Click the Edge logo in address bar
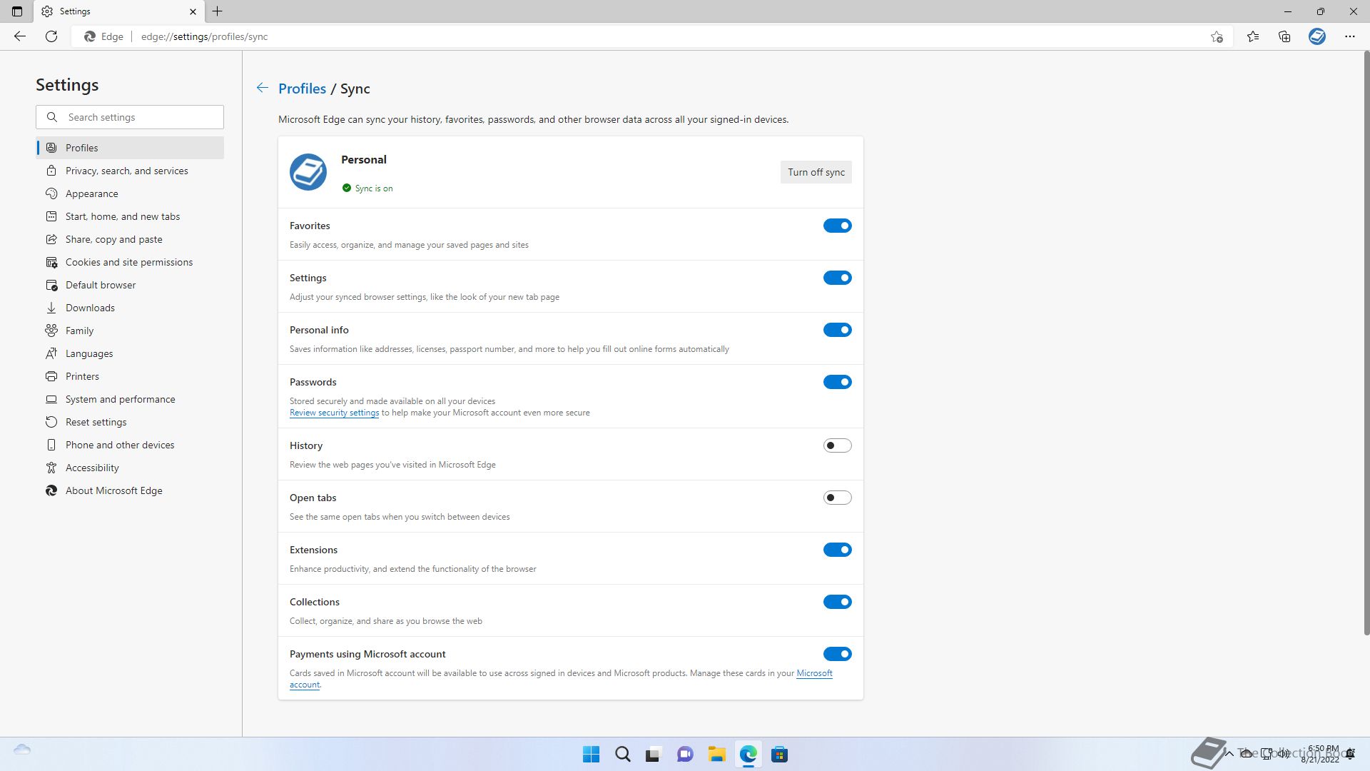Image resolution: width=1370 pixels, height=771 pixels. click(x=90, y=36)
